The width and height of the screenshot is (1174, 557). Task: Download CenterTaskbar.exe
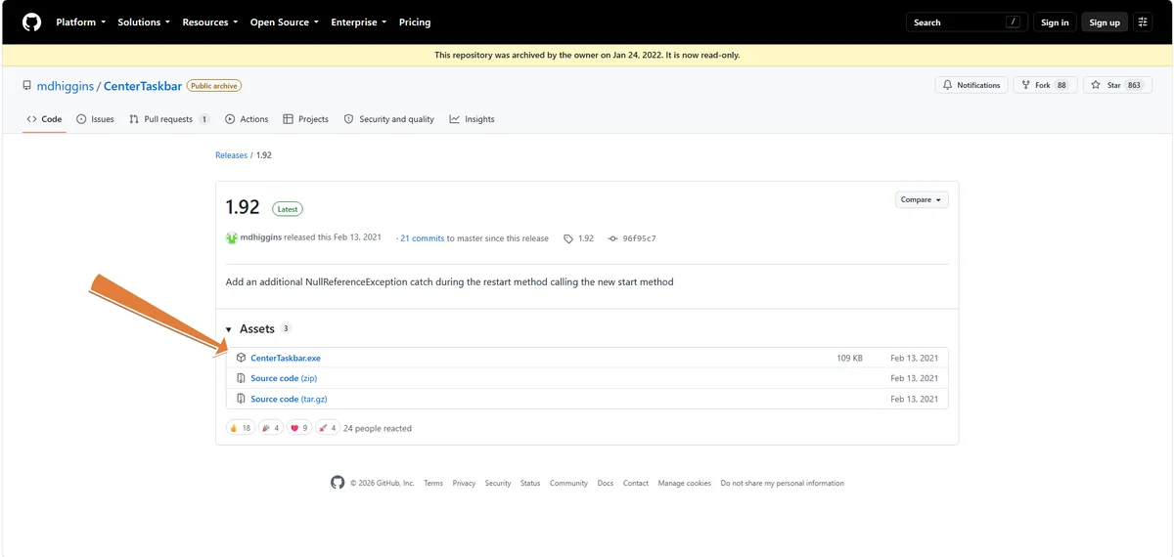pyautogui.click(x=286, y=359)
